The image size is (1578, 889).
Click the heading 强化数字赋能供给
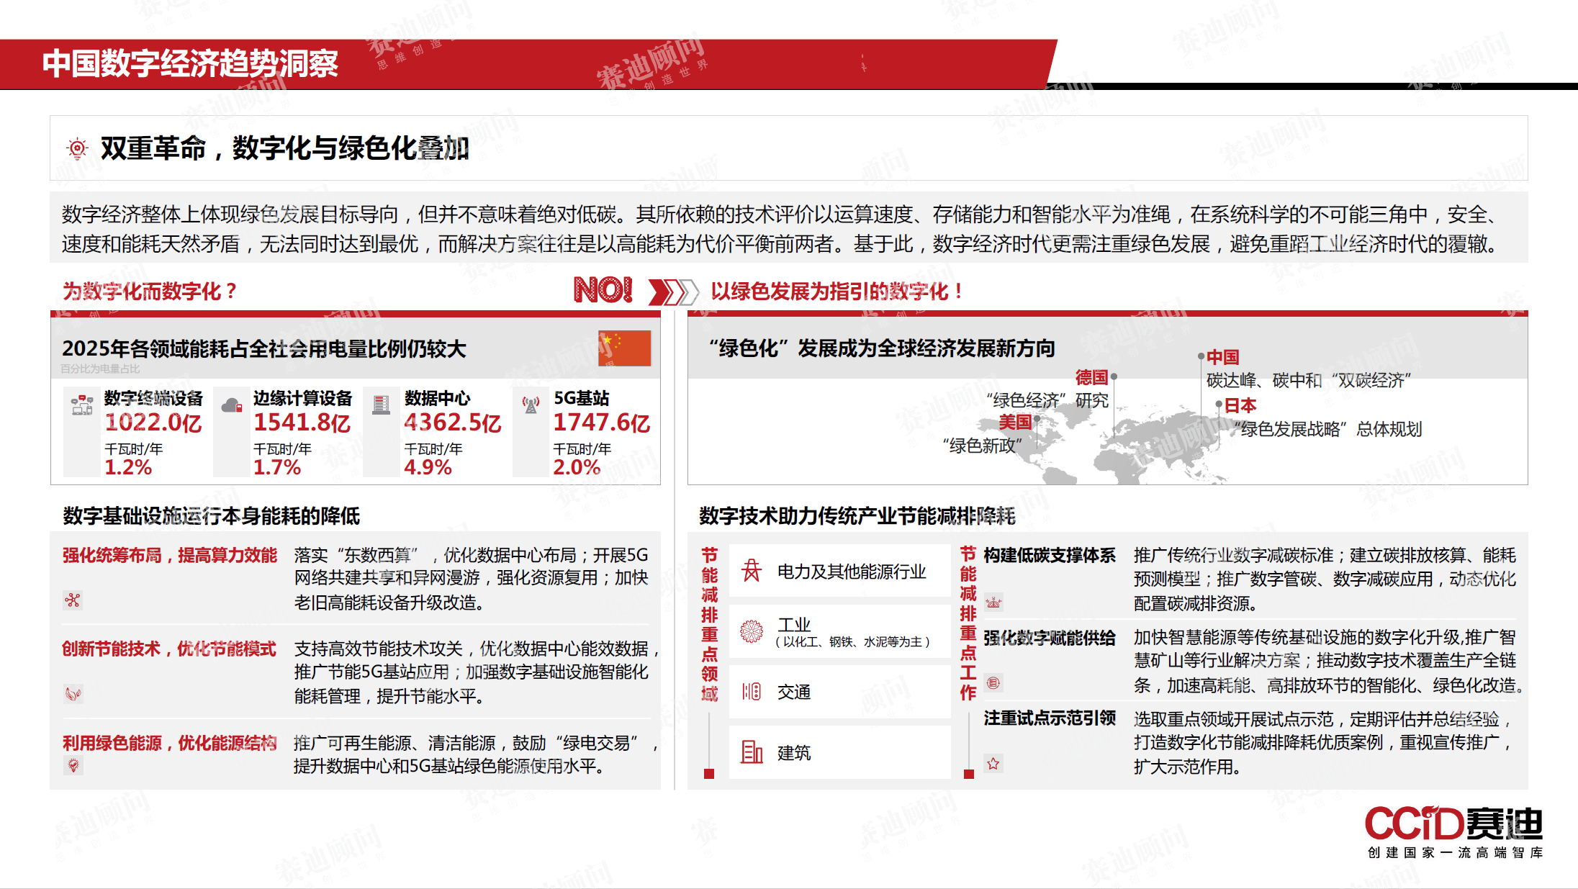point(1050,638)
